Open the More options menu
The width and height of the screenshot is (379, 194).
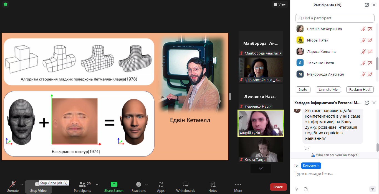238,187
